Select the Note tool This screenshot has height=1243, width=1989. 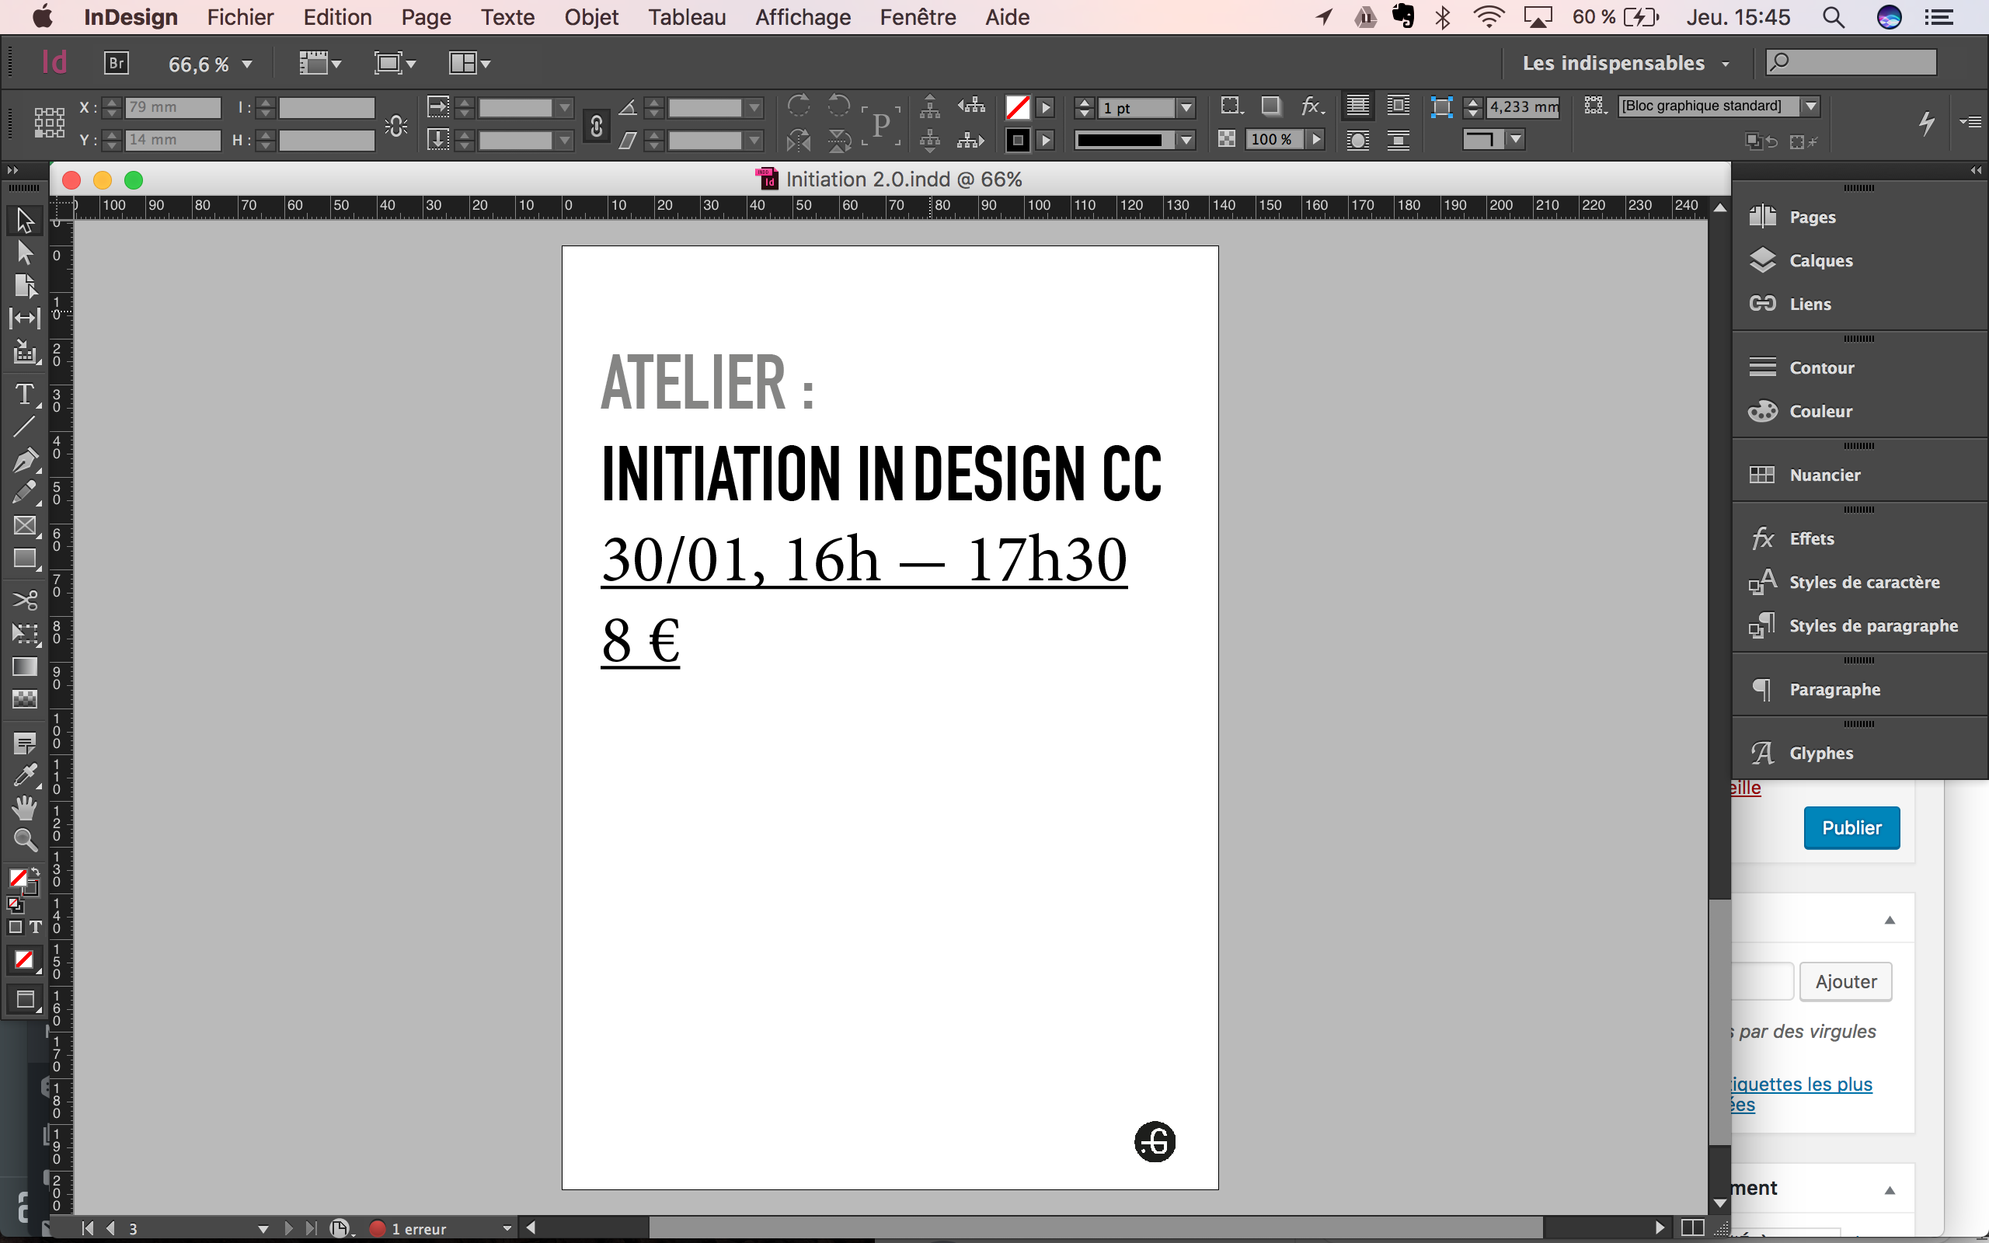click(x=25, y=743)
